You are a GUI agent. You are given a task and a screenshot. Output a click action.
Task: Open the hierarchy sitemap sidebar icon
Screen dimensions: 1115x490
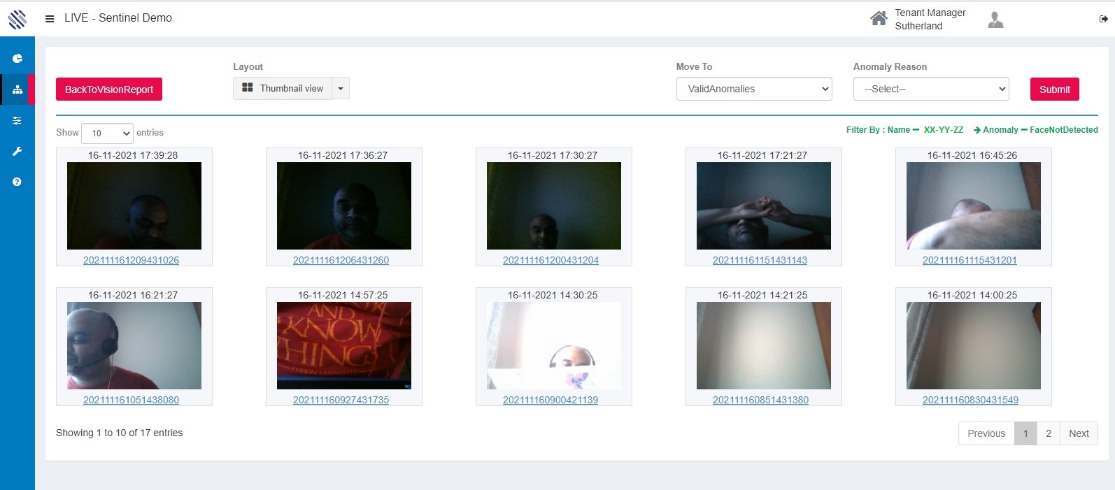[17, 89]
